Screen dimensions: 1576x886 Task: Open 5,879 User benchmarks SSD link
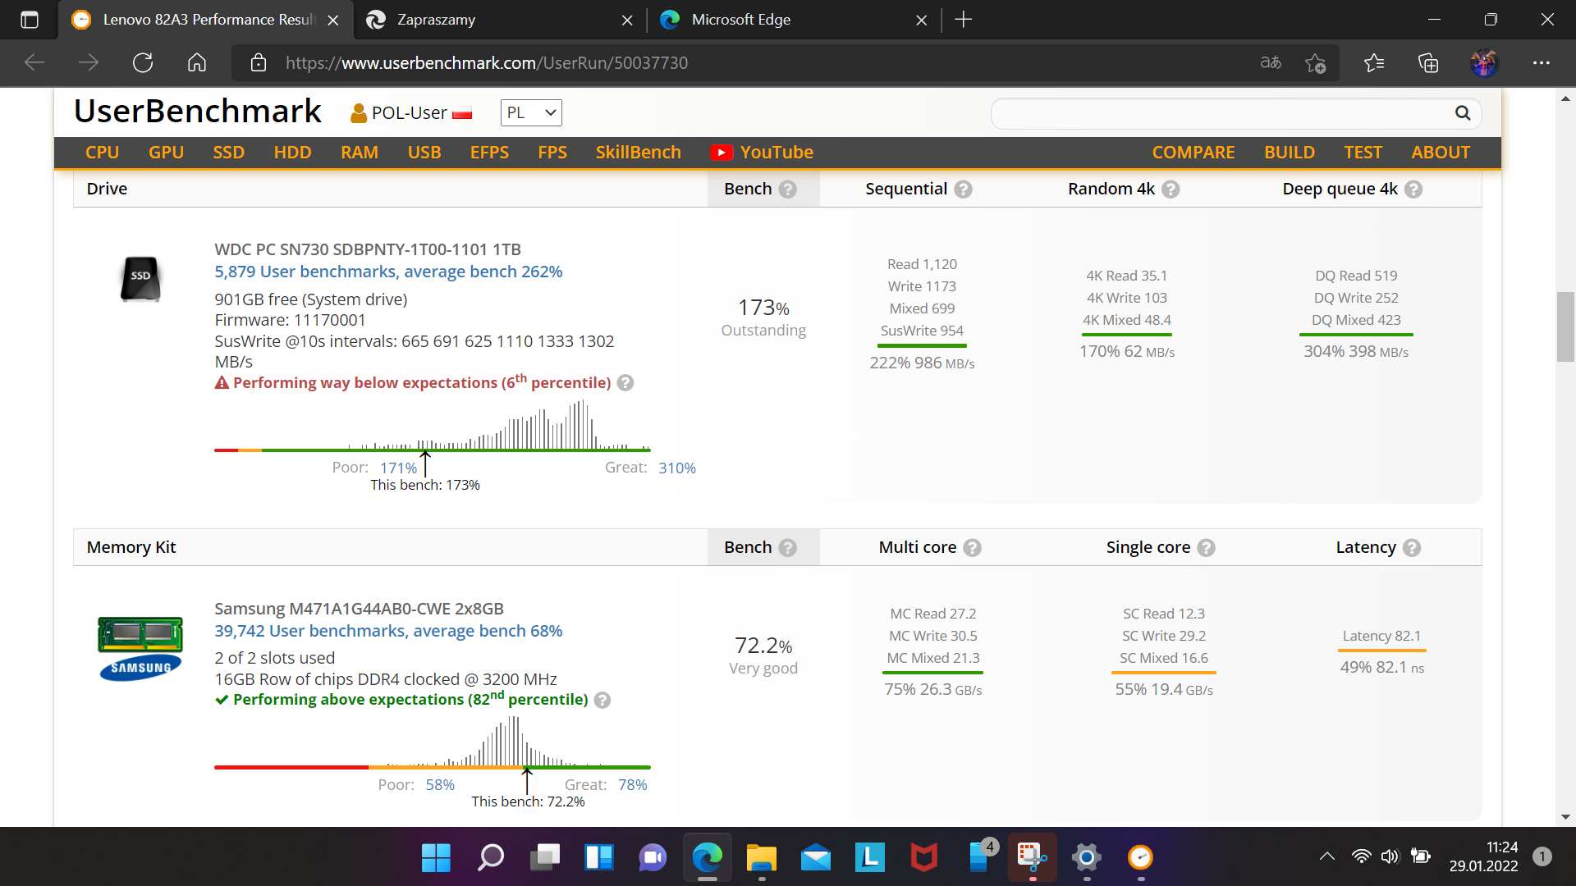388,272
